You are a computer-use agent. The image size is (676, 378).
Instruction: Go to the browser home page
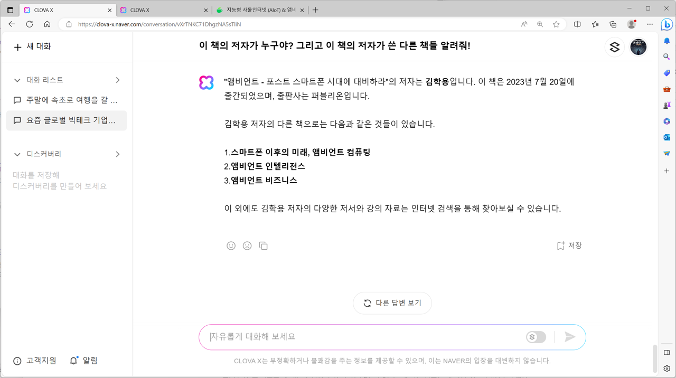pos(47,24)
